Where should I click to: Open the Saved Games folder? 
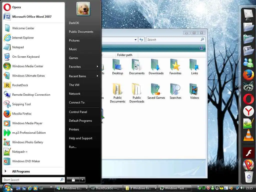coord(156,91)
